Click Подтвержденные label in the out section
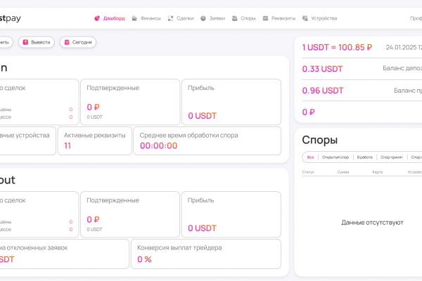The image size is (422, 281). (113, 200)
